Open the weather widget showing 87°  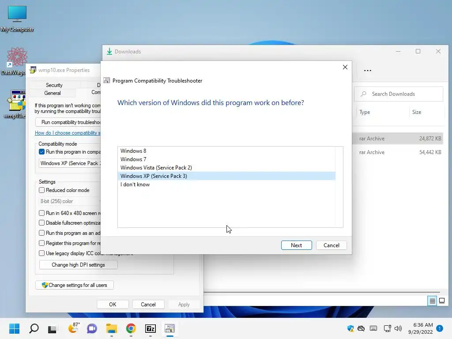click(x=73, y=328)
